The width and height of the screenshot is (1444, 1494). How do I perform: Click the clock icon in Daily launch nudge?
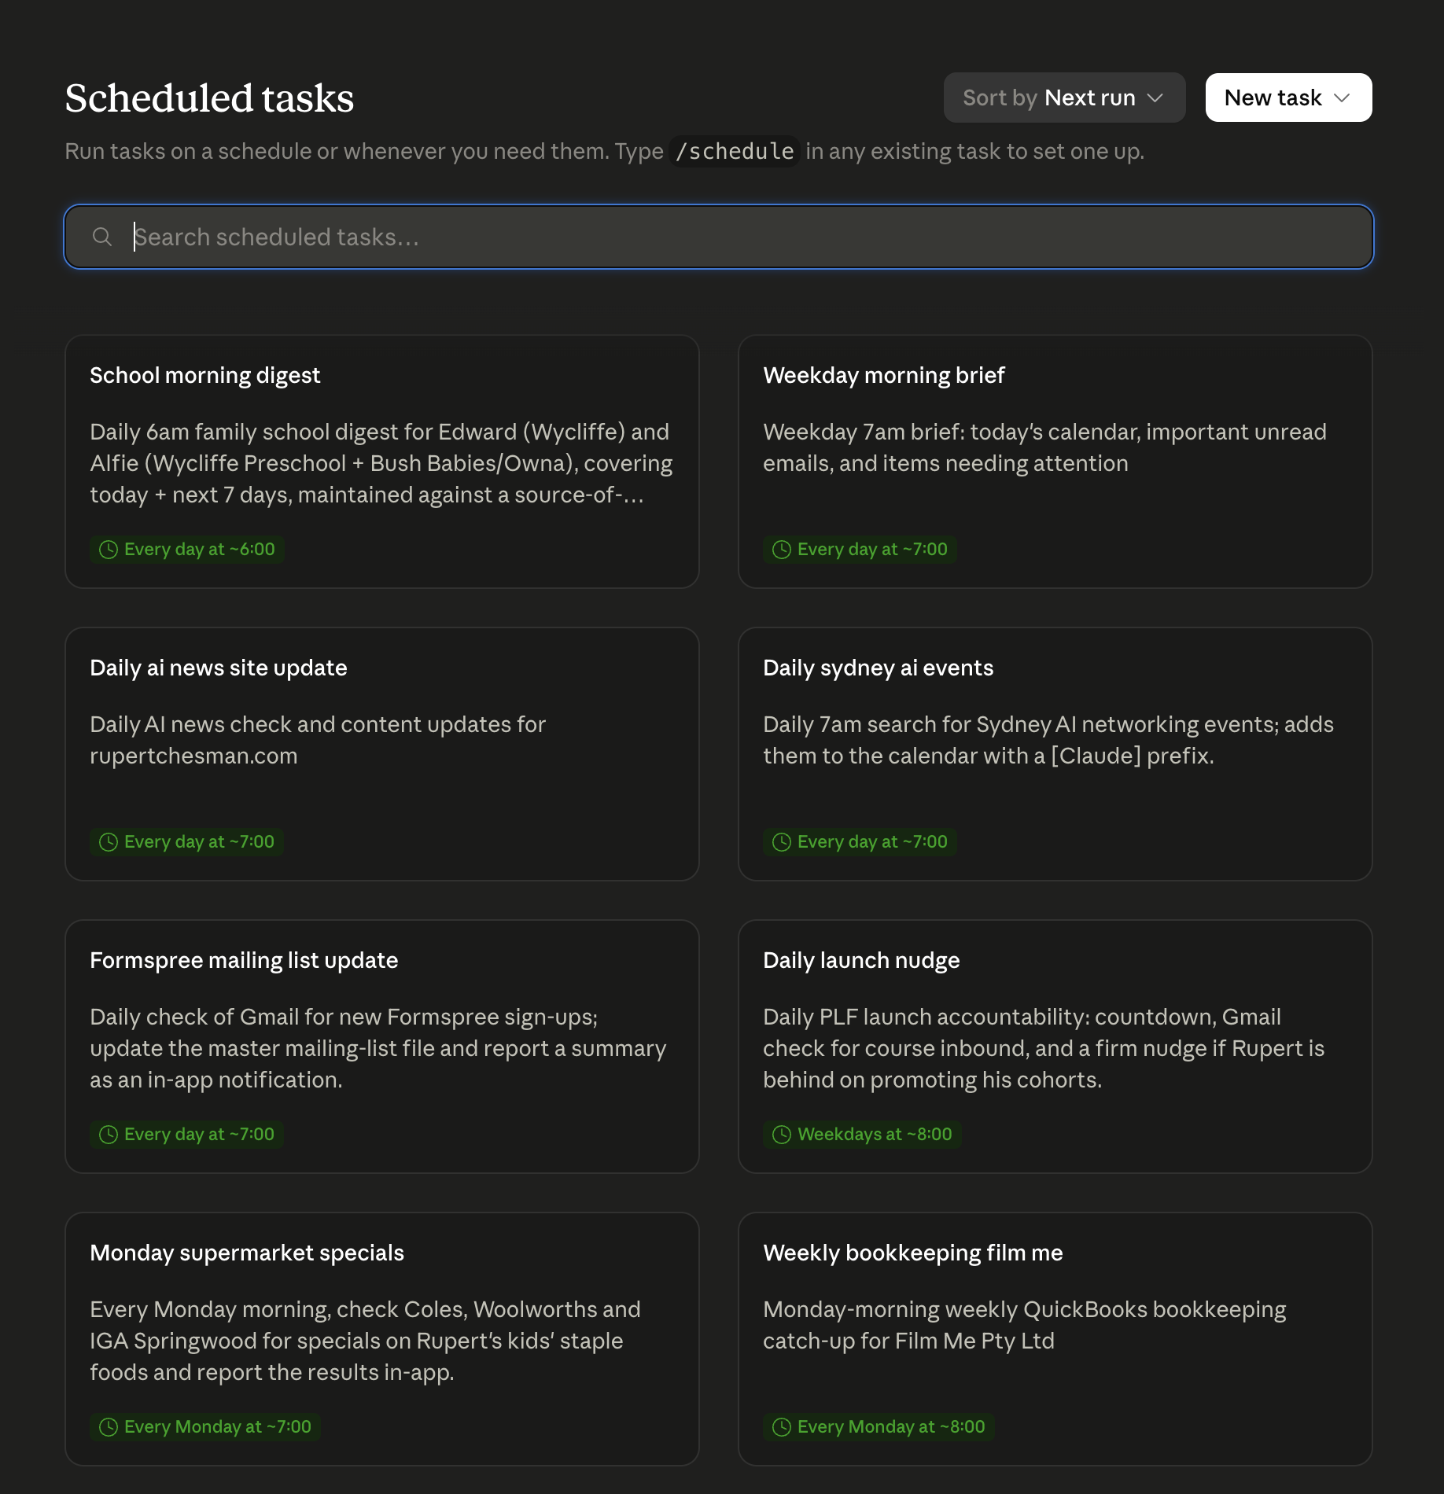coord(782,1135)
